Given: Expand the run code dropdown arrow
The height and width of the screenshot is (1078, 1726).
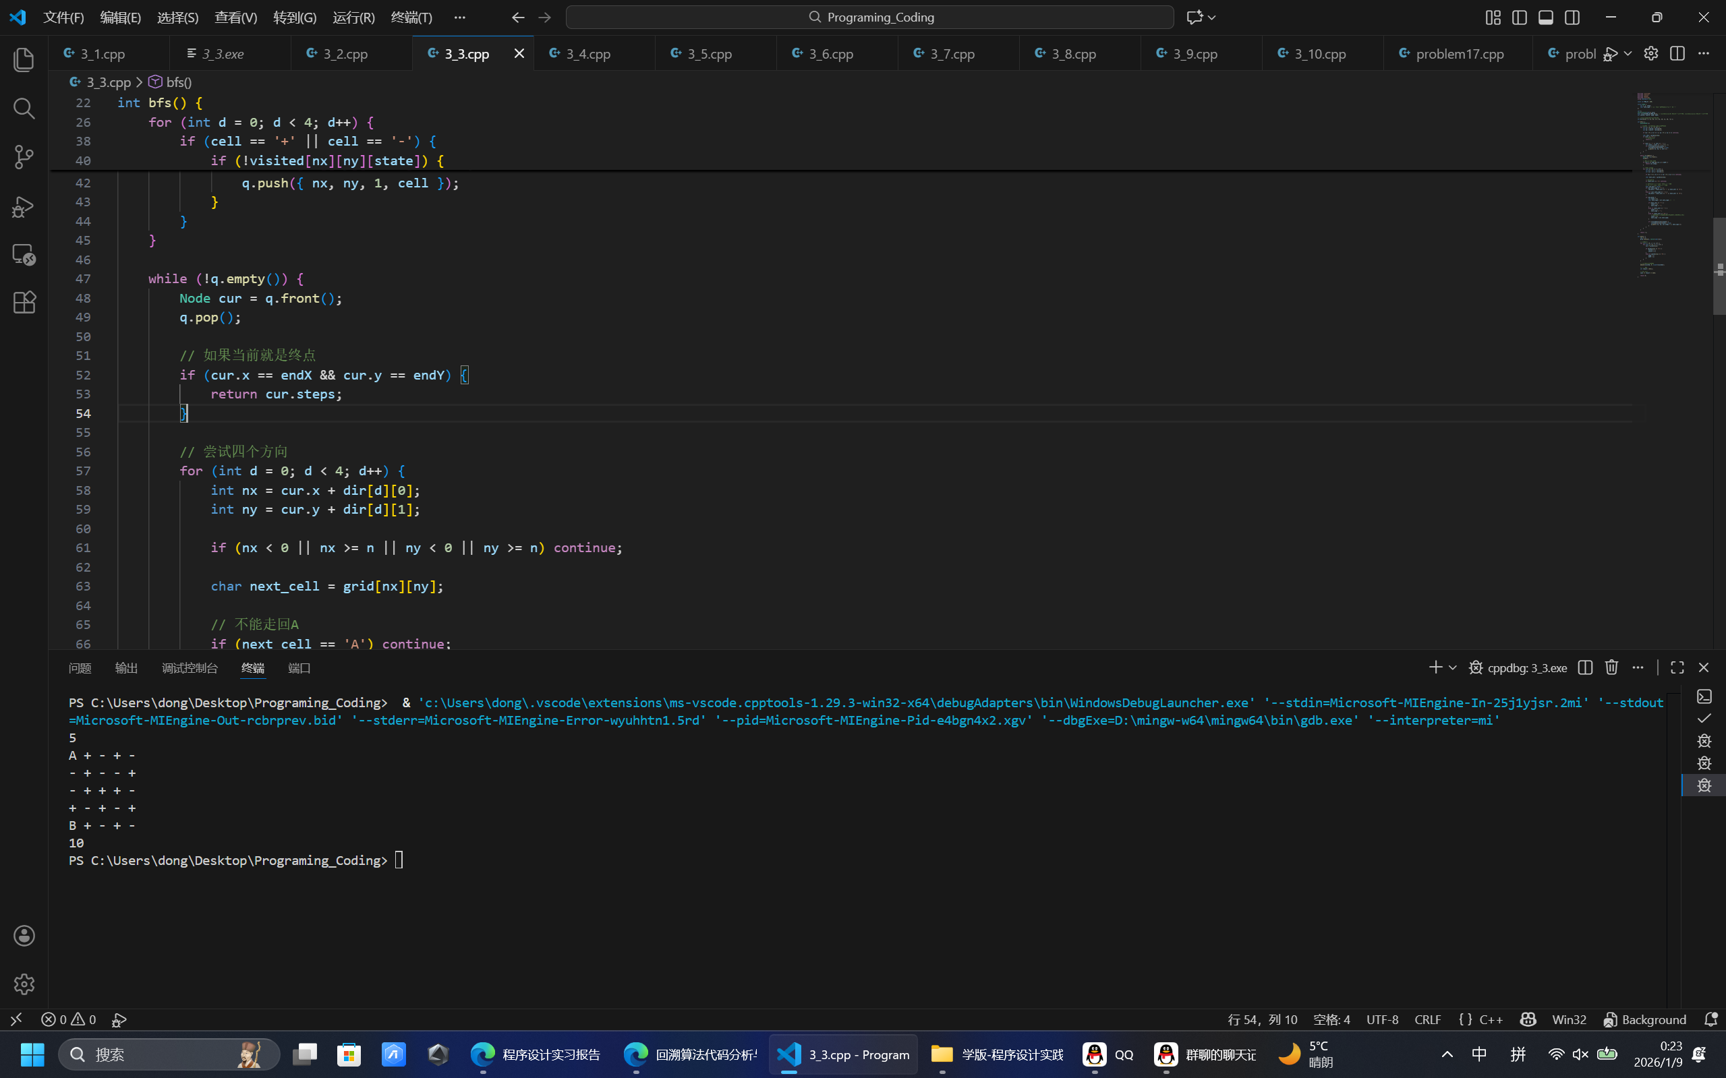Looking at the screenshot, I should pyautogui.click(x=1628, y=53).
